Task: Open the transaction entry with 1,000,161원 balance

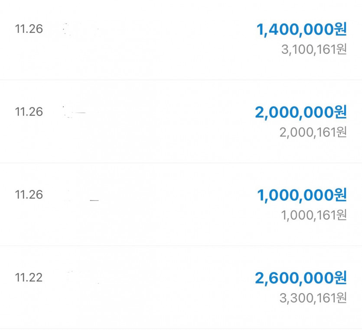Action: (173, 204)
